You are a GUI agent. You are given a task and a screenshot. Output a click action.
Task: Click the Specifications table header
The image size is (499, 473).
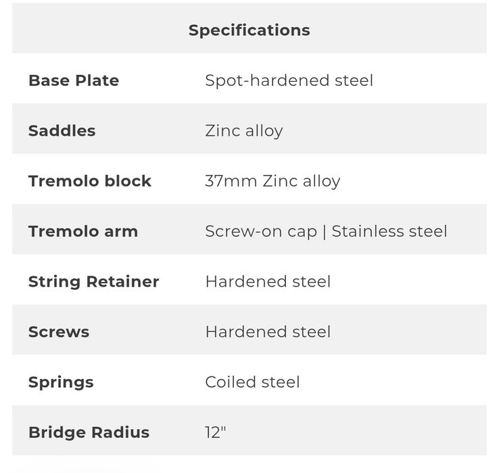[249, 30]
